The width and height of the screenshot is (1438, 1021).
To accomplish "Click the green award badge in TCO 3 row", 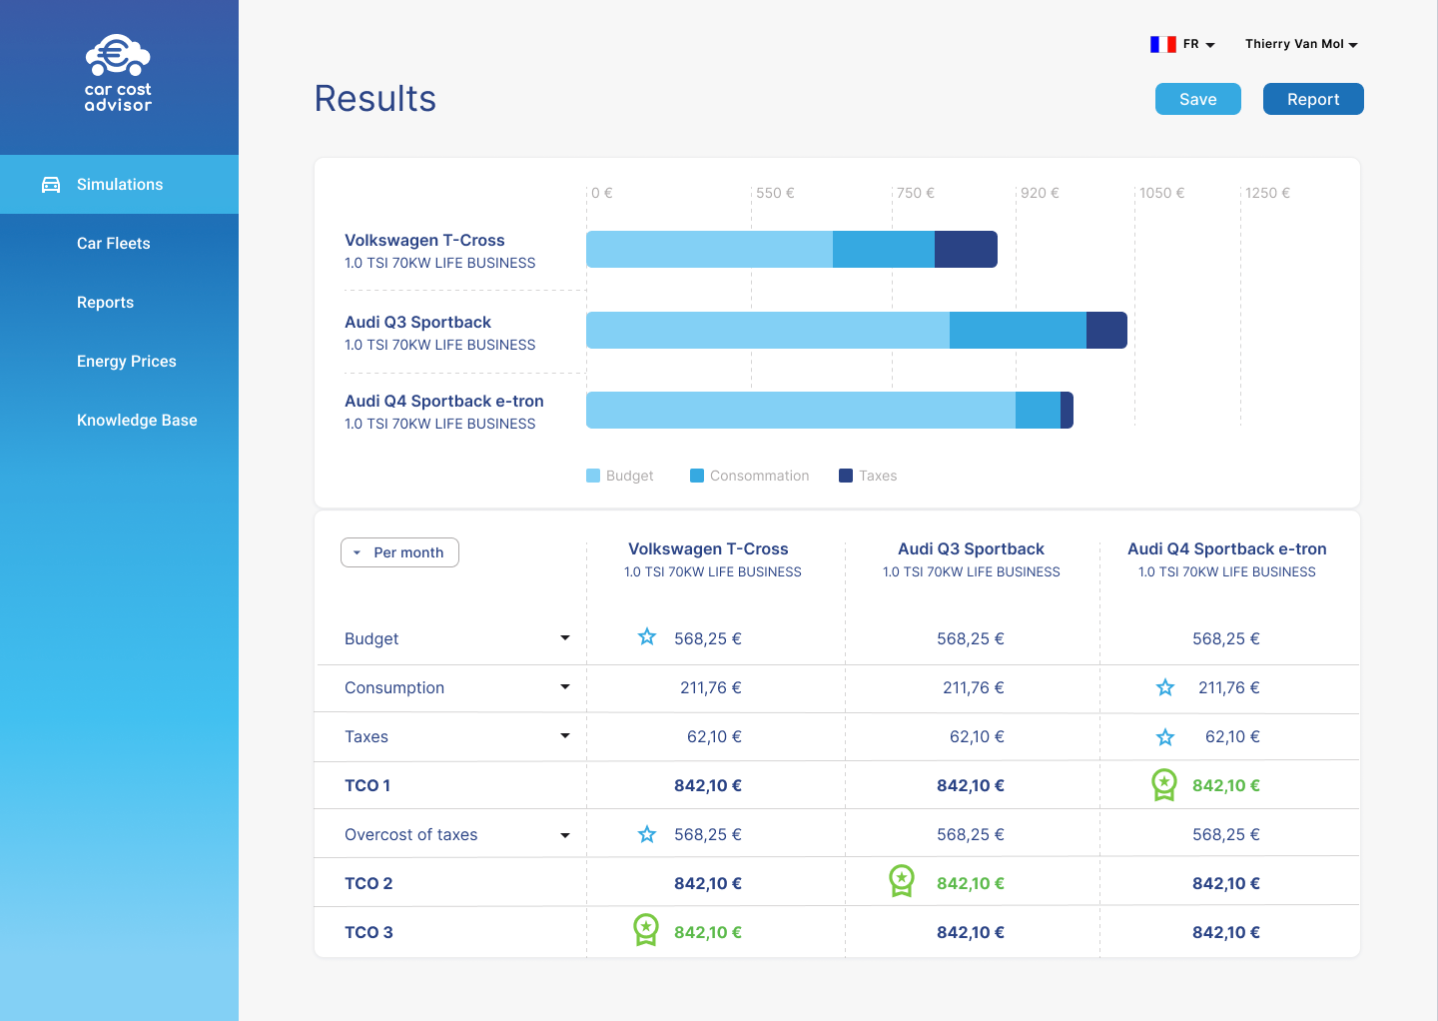I will pos(646,930).
